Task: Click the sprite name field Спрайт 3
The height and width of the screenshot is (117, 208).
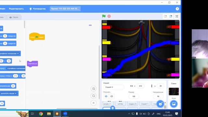Action: (x=114, y=87)
